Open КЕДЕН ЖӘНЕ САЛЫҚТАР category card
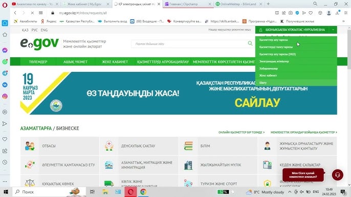 [x=297, y=165]
